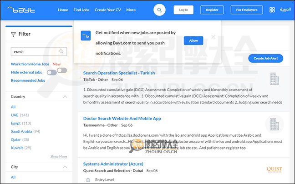This screenshot has height=184, width=295.
Task: Click TikTok company building icon
Action: (274, 80)
